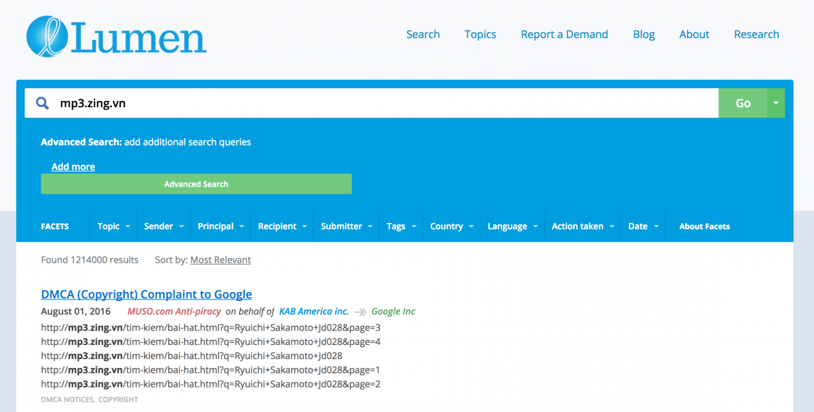The image size is (814, 412).
Task: Click the URL ending in page=3
Action: (211, 327)
